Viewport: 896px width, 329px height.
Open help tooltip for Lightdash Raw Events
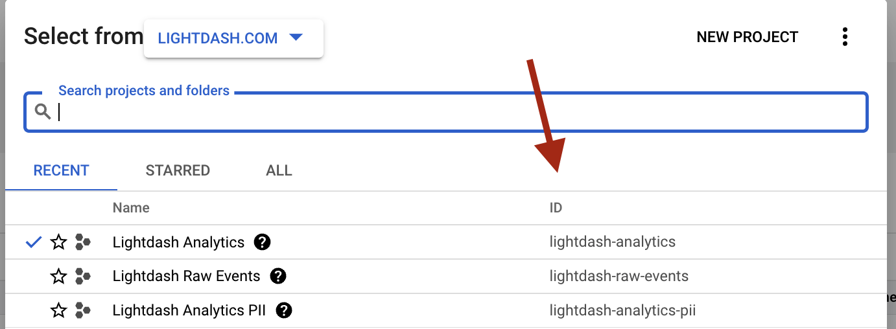278,276
